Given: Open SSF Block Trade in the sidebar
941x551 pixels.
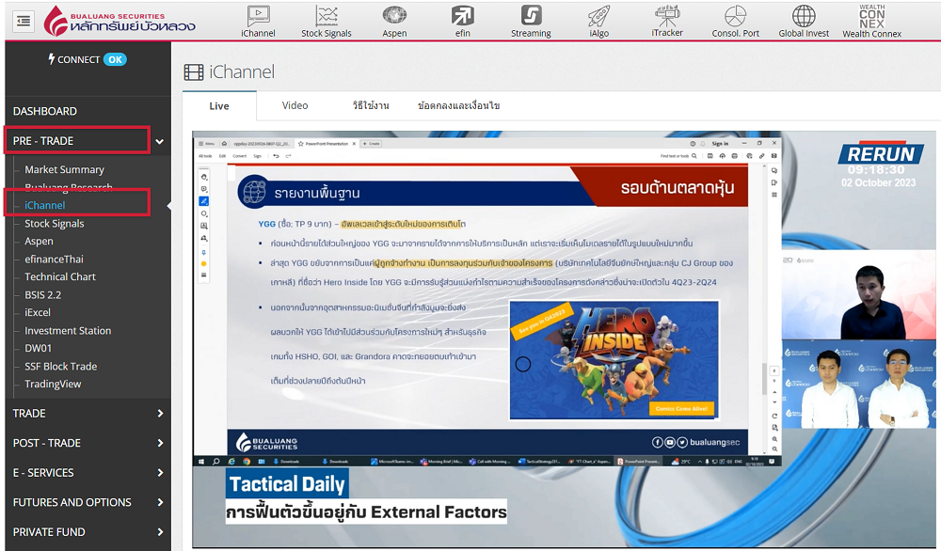Looking at the screenshot, I should tap(60, 366).
